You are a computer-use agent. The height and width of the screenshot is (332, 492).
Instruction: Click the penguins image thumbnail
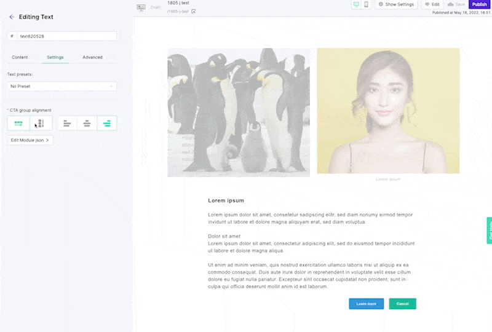(x=239, y=113)
